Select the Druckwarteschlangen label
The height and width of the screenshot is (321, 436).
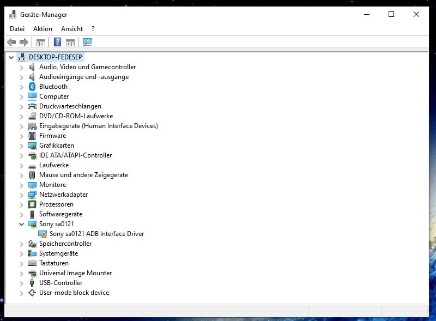tap(70, 106)
